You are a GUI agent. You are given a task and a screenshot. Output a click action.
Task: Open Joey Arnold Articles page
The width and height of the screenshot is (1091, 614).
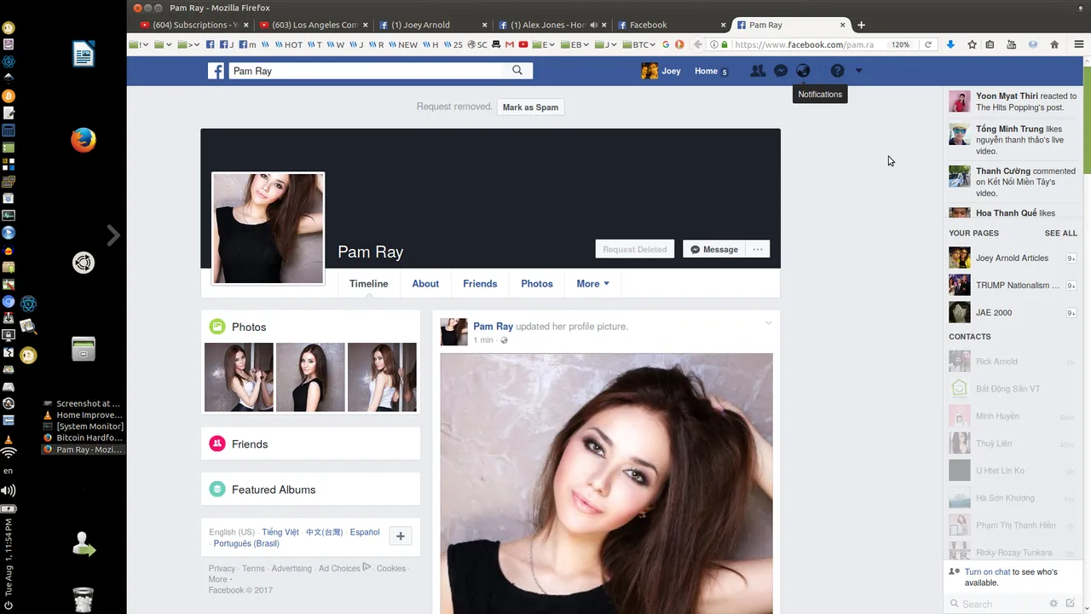pos(1013,258)
